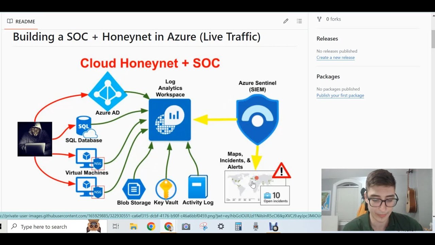The height and width of the screenshot is (245, 435).
Task: Click the Key Vault key icon
Action: tap(166, 189)
